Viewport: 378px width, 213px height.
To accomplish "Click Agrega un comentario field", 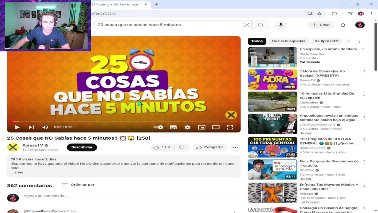I will pos(130,196).
